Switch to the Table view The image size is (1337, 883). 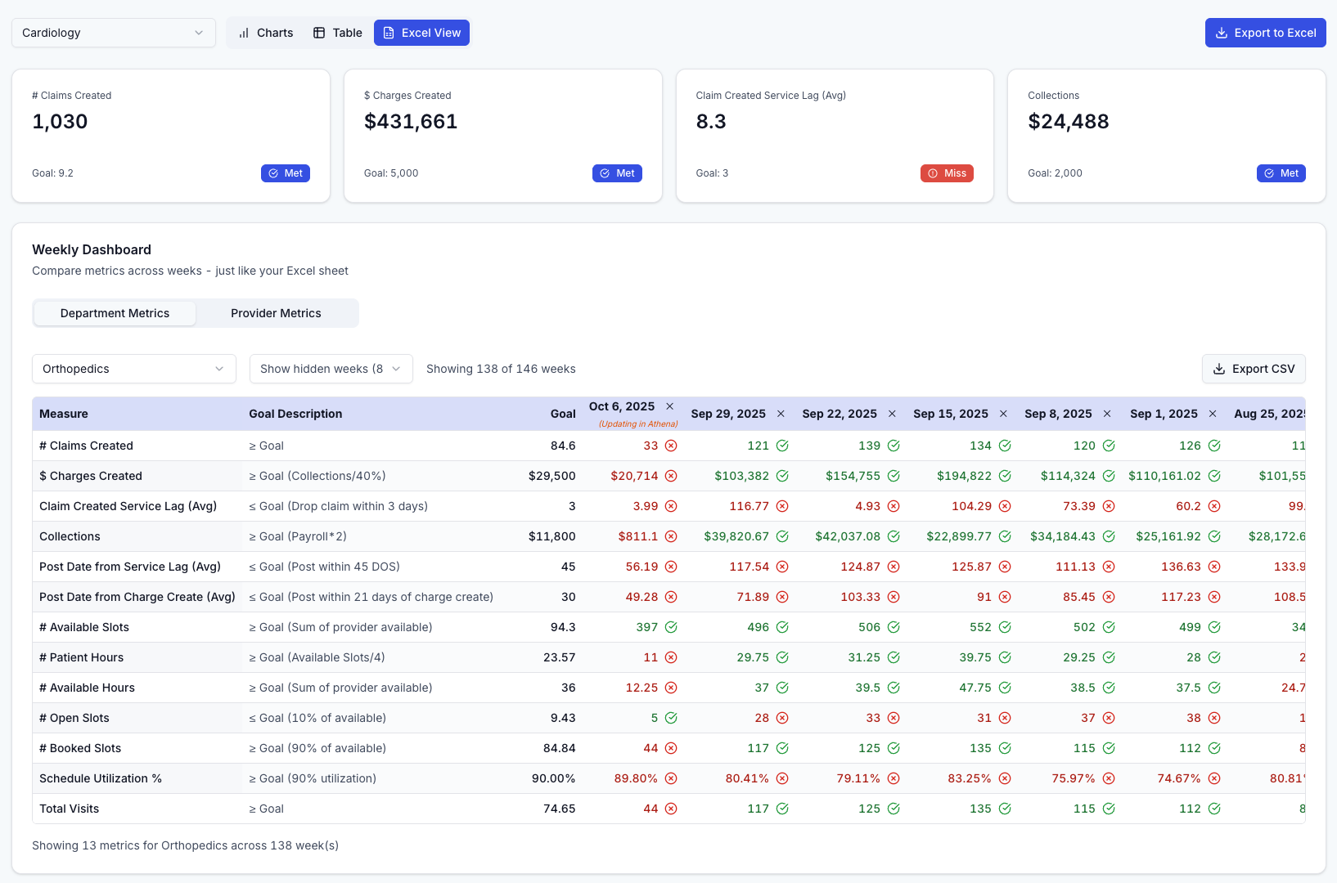click(337, 33)
